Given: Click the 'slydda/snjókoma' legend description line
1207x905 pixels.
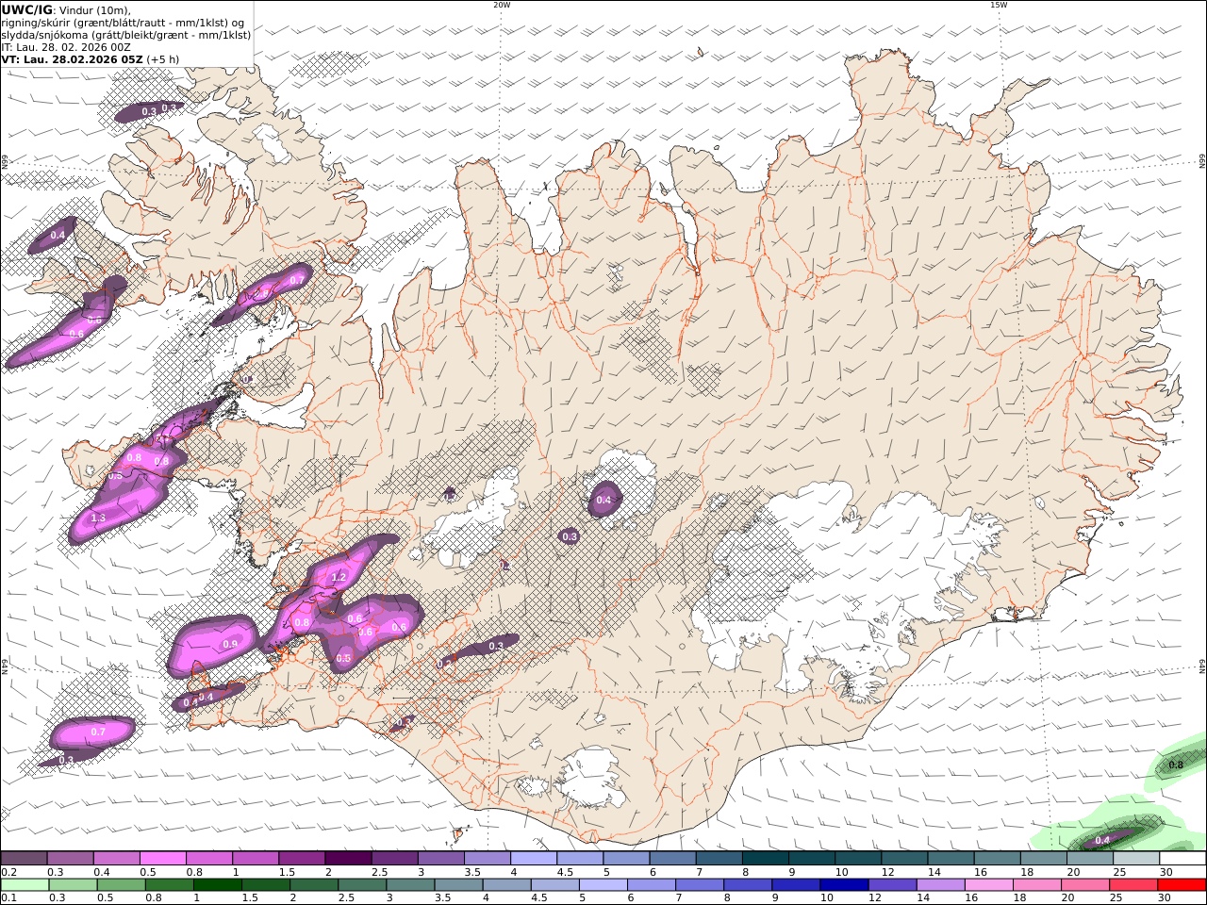Looking at the screenshot, I should click(126, 35).
